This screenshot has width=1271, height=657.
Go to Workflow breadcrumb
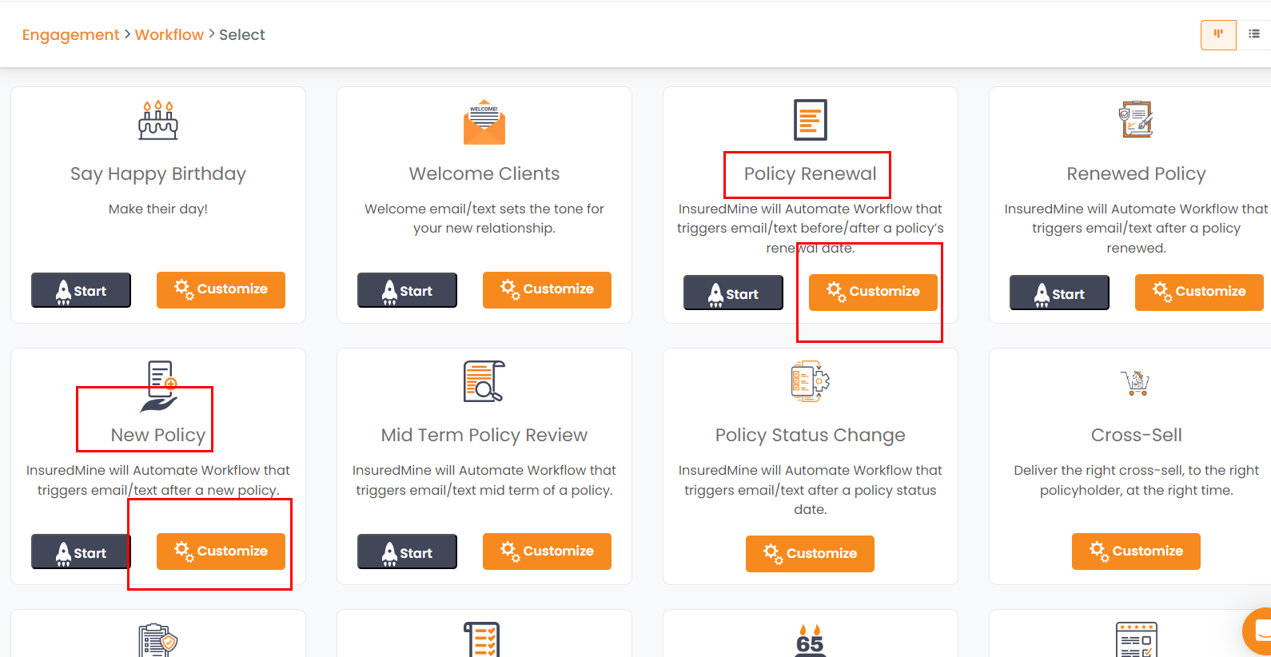coord(169,35)
